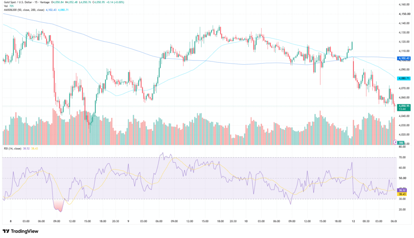Click the 4,070.00 price scale label
This screenshot has height=238, width=414.
point(404,88)
